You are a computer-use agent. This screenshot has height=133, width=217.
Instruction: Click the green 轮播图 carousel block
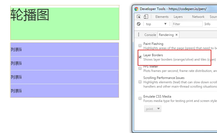65,24
